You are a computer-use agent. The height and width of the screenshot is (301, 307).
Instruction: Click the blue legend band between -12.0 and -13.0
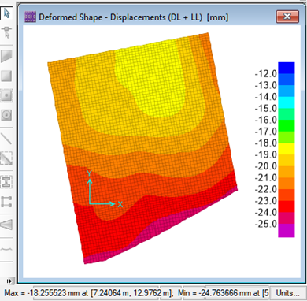pyautogui.click(x=287, y=80)
